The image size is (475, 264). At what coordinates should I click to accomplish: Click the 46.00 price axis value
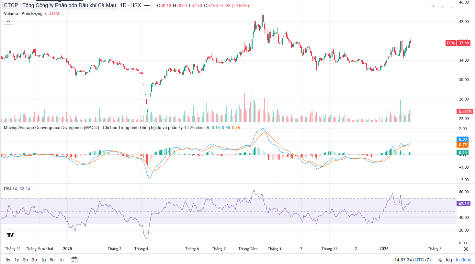tap(464, 2)
